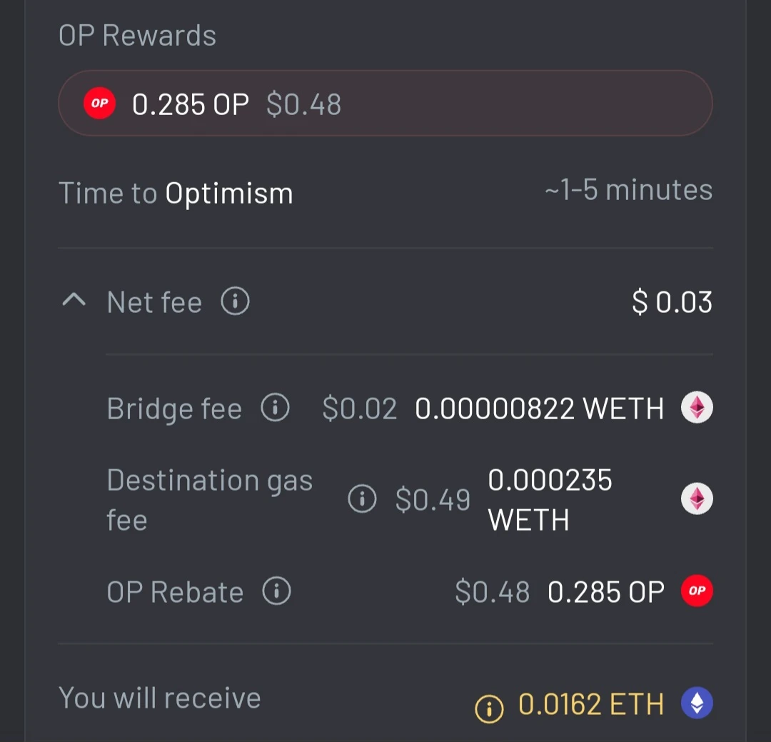The height and width of the screenshot is (742, 771).
Task: Open the Net fee info icon
Action: 235,301
